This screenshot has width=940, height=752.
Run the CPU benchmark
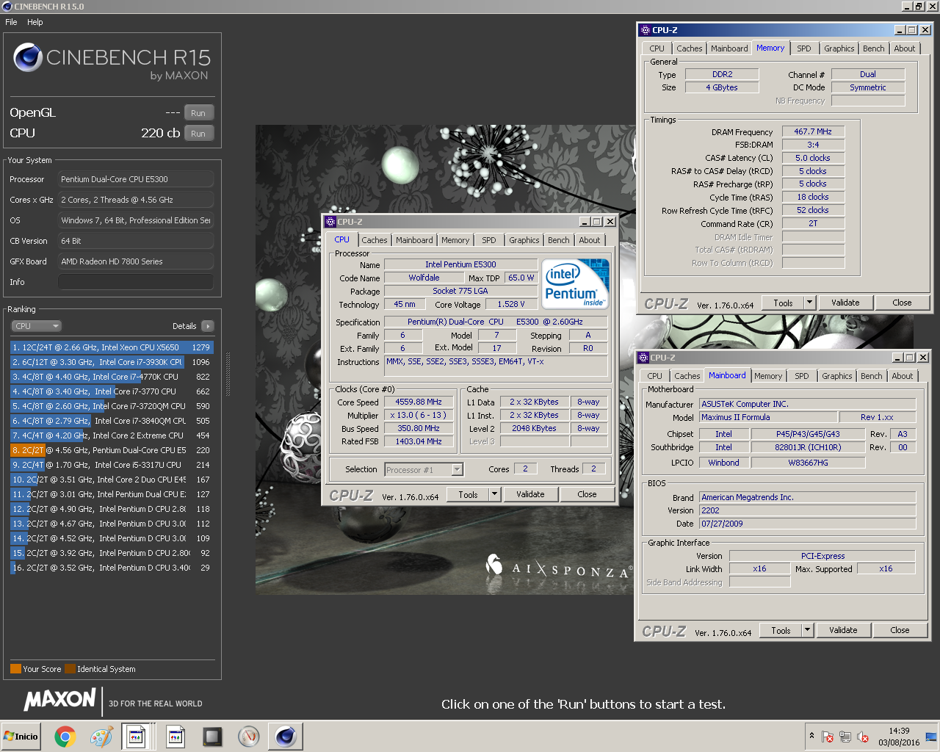coord(198,134)
